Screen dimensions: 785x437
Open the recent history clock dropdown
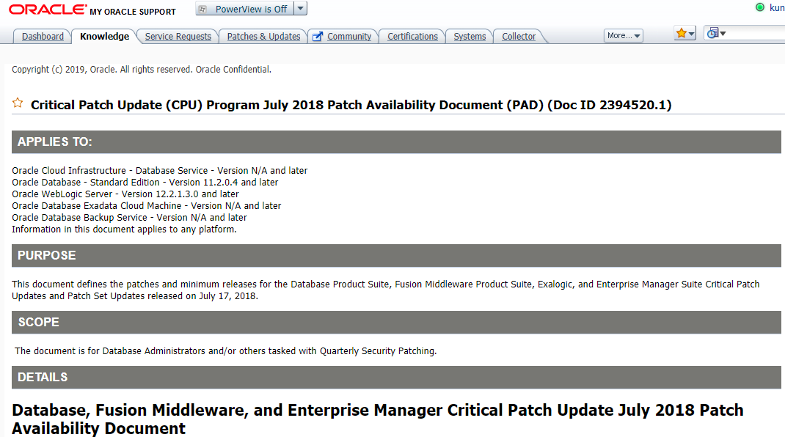[x=716, y=33]
